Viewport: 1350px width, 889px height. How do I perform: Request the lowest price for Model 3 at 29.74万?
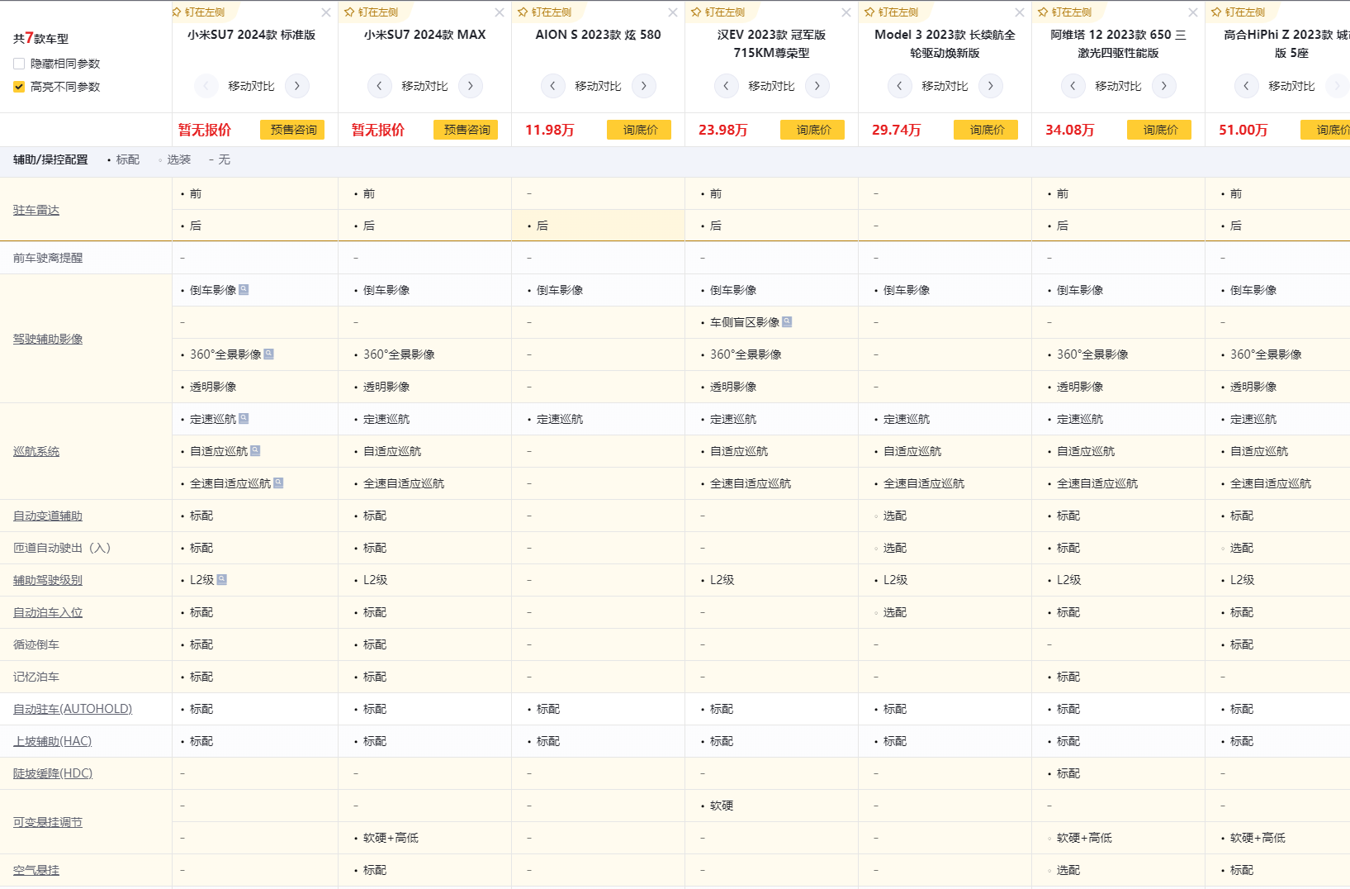point(986,130)
